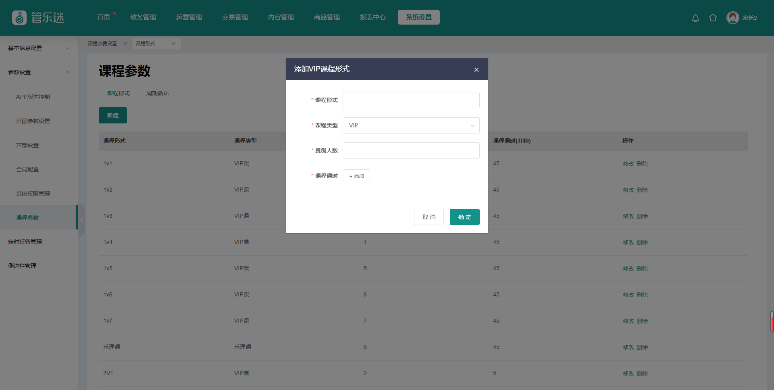
Task: Click the user avatar picture
Action: 732,18
